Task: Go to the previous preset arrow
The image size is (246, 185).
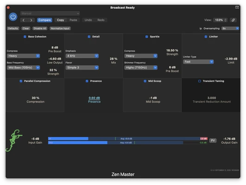Action: [24, 20]
